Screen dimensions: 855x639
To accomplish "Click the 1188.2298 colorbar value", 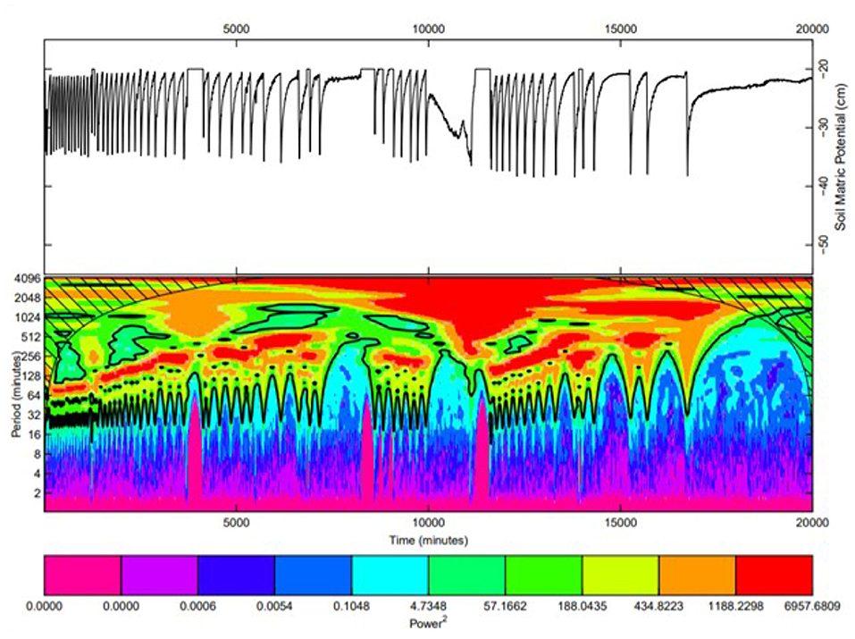I will (736, 606).
